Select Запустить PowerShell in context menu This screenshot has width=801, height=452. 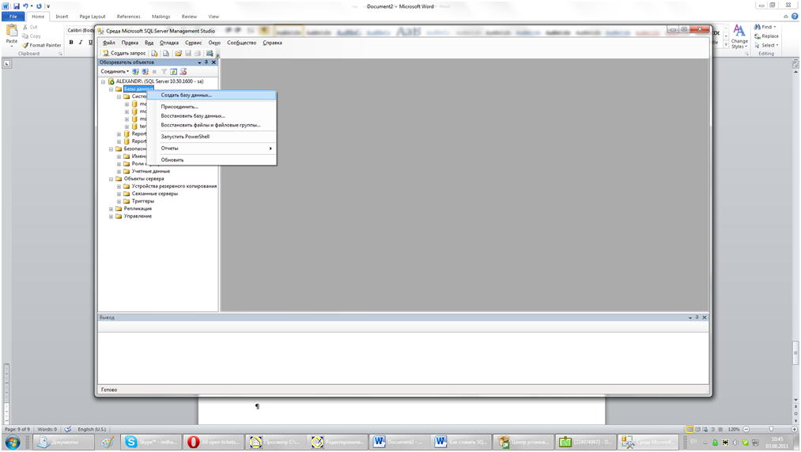211,137
